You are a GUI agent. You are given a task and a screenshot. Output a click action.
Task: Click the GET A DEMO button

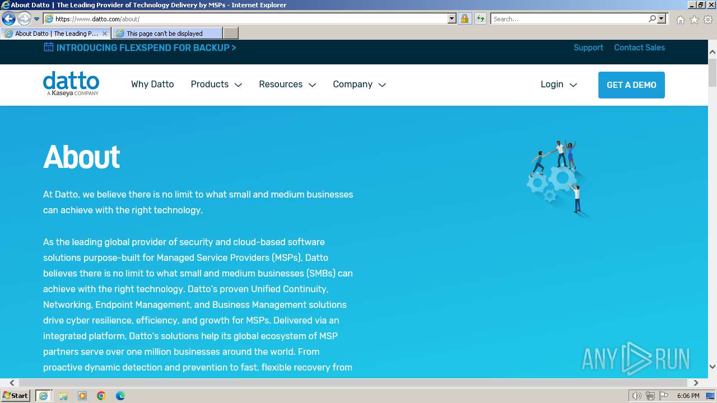(x=631, y=85)
